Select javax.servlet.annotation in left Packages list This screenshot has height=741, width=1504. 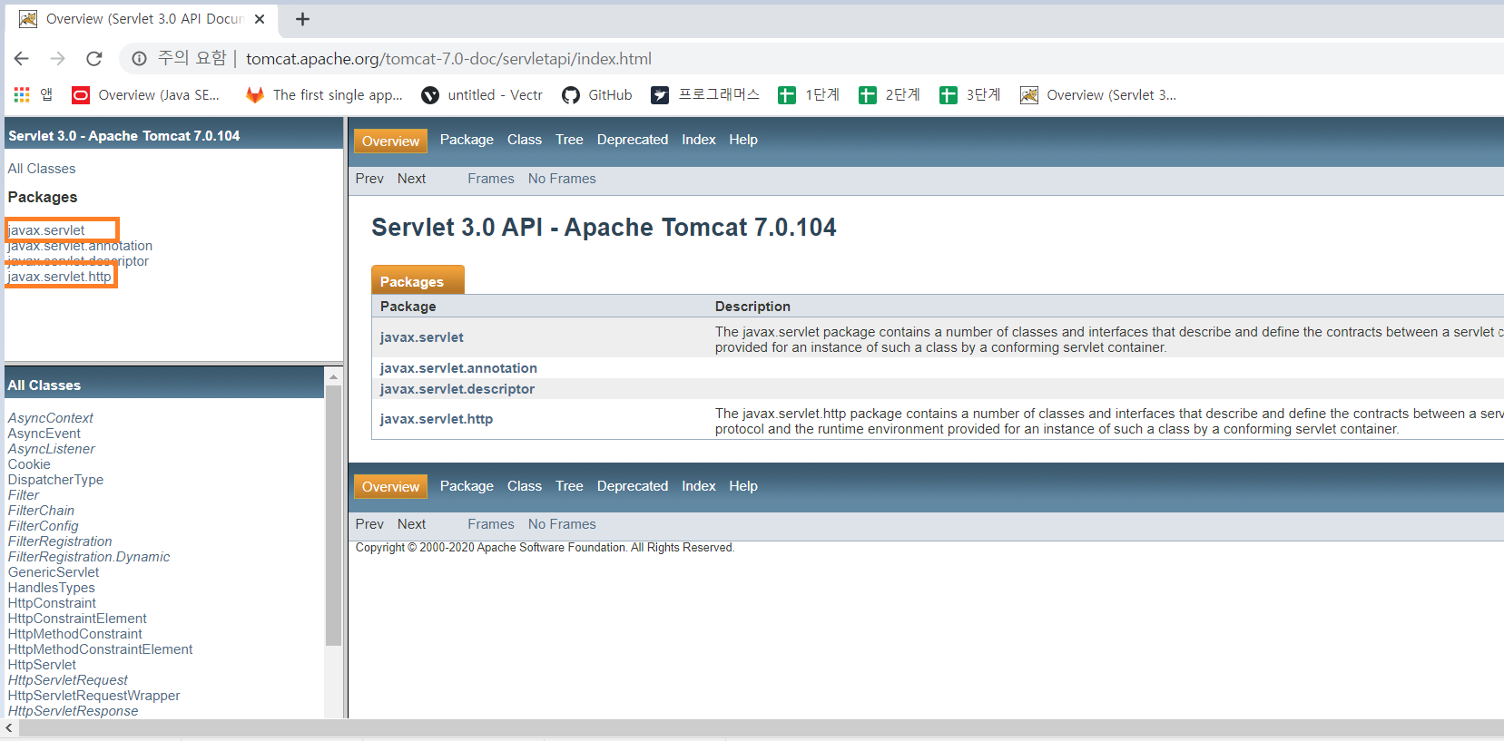click(80, 246)
